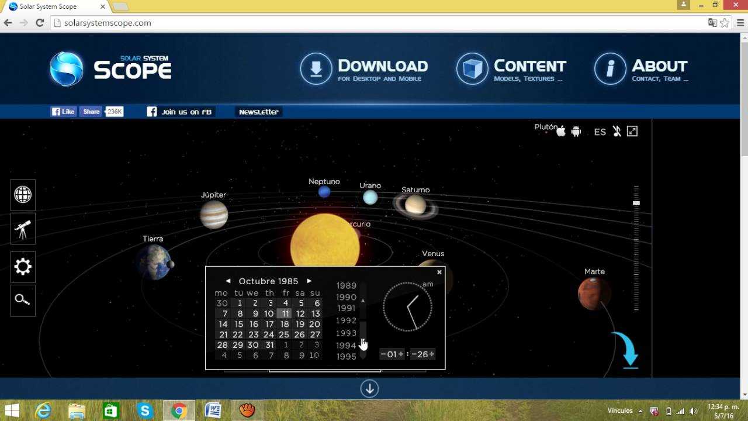Viewport: 748px width, 421px height.
Task: Open Word from the taskbar
Action: pyautogui.click(x=213, y=410)
